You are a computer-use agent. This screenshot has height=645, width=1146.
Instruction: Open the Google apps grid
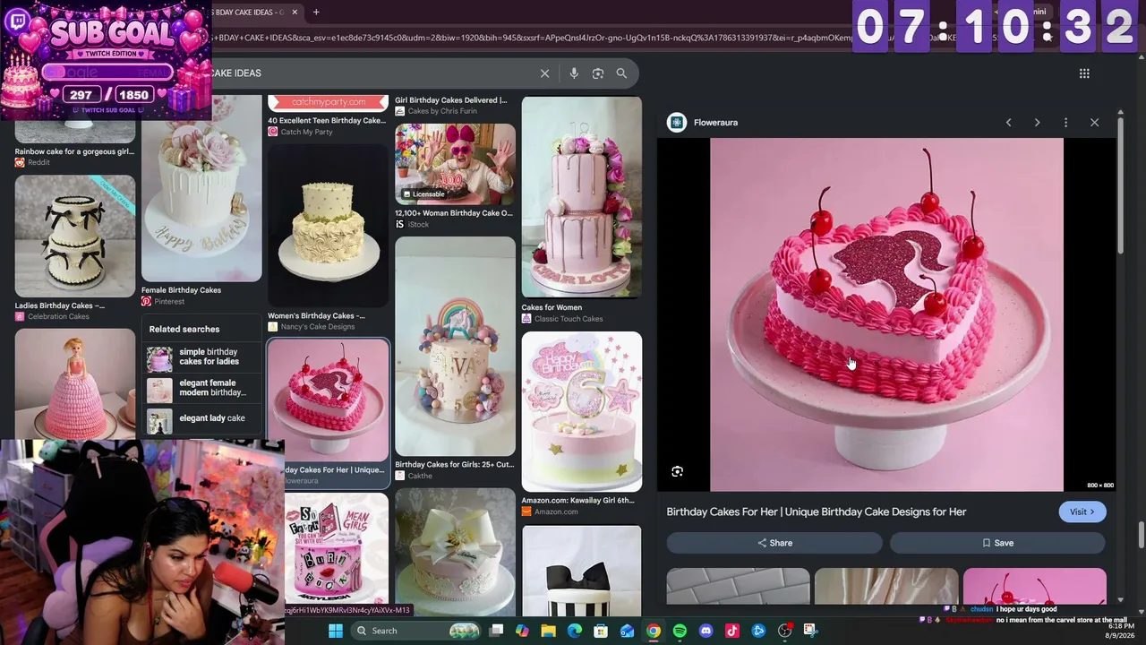click(x=1084, y=73)
